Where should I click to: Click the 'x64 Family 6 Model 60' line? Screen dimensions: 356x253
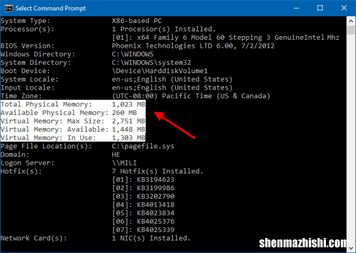(x=225, y=37)
